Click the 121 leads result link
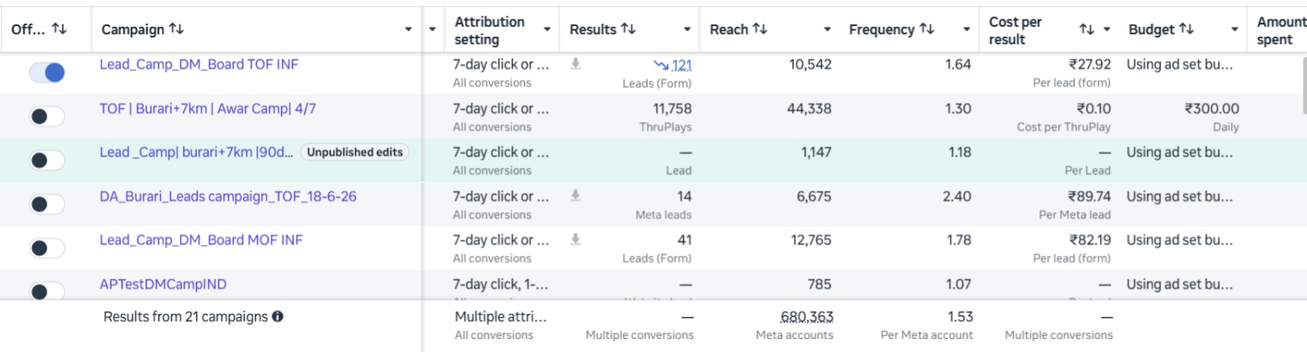Viewport: 1307px width, 352px height. tap(682, 65)
